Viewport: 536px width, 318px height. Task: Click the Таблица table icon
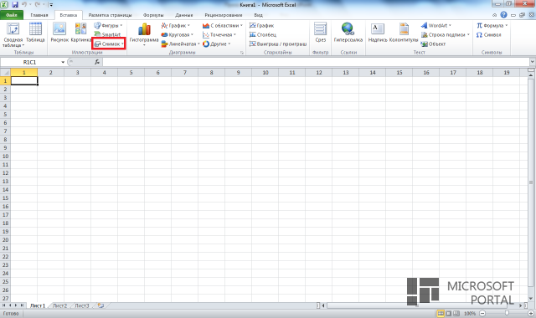(x=35, y=33)
